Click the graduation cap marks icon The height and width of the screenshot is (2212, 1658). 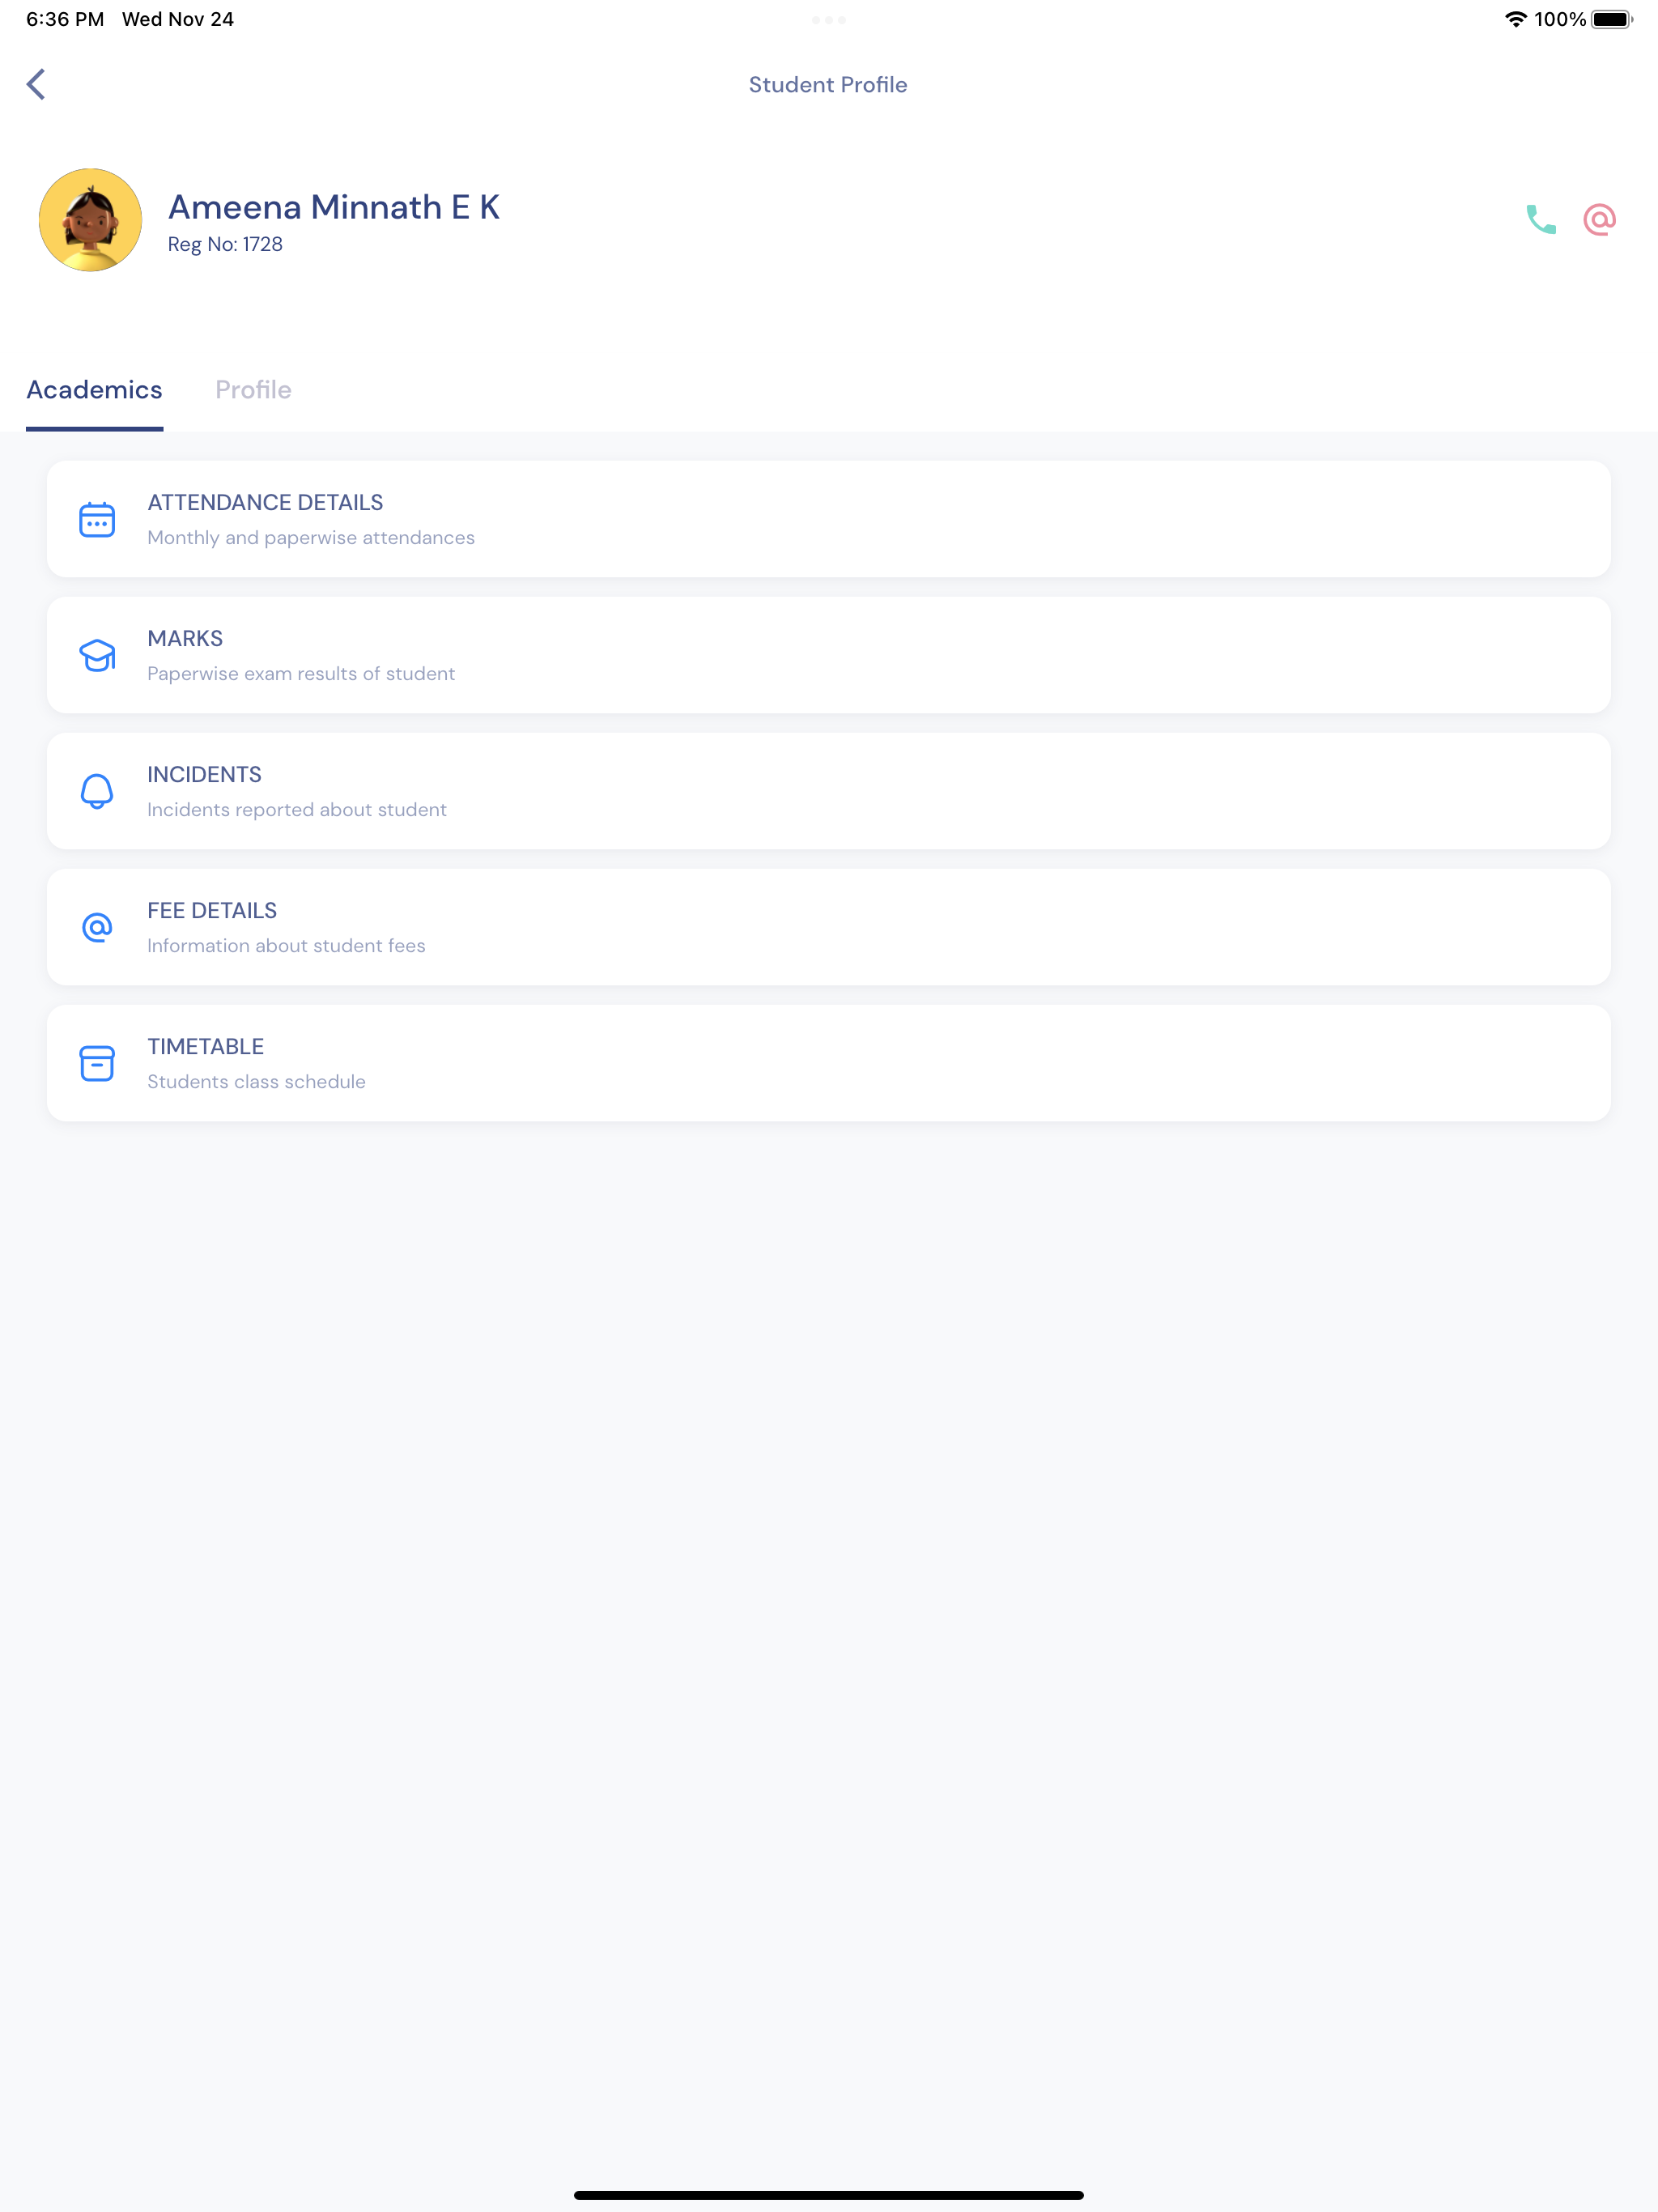pyautogui.click(x=97, y=655)
